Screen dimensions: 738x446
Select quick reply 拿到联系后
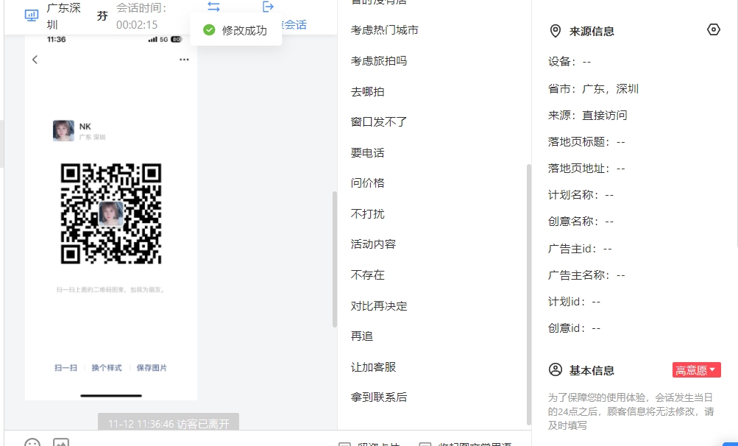click(x=379, y=397)
